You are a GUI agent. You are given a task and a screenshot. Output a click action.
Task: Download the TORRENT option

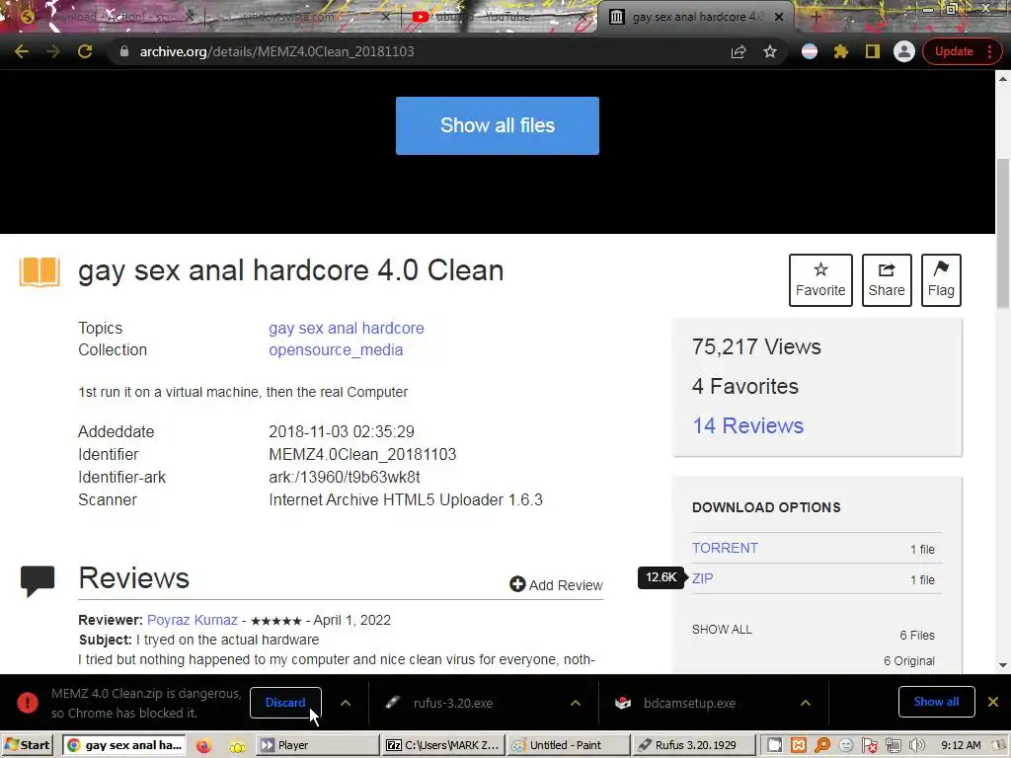(x=725, y=548)
